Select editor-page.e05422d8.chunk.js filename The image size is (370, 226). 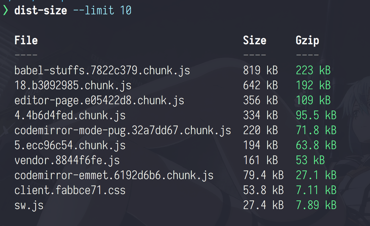click(x=99, y=101)
